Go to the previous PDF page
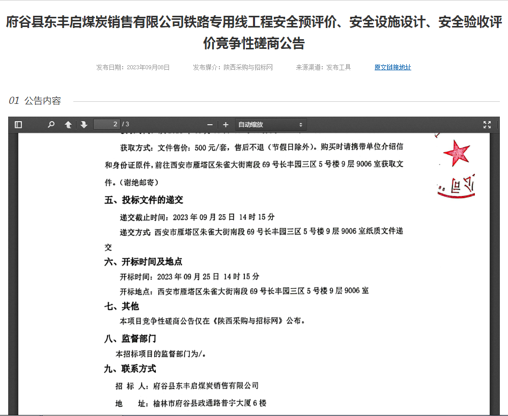The height and width of the screenshot is (416, 508). tap(68, 125)
